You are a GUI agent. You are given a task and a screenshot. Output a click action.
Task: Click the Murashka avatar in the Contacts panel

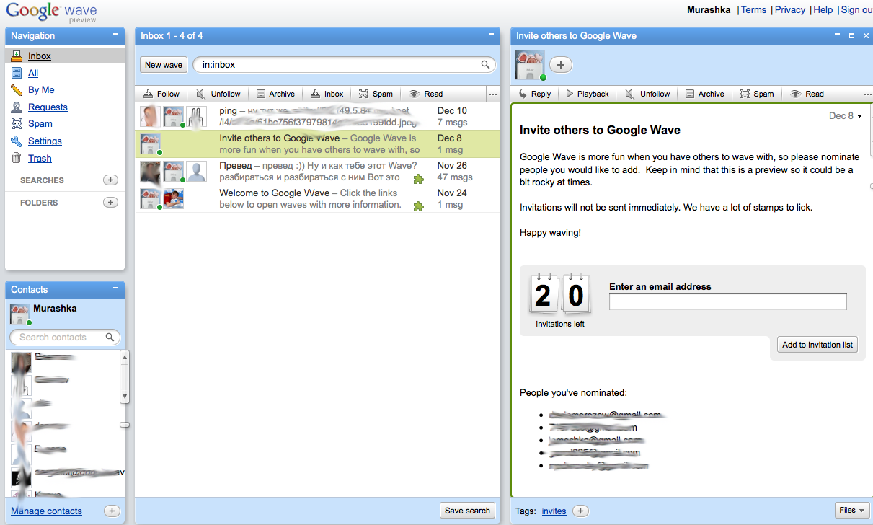point(20,314)
